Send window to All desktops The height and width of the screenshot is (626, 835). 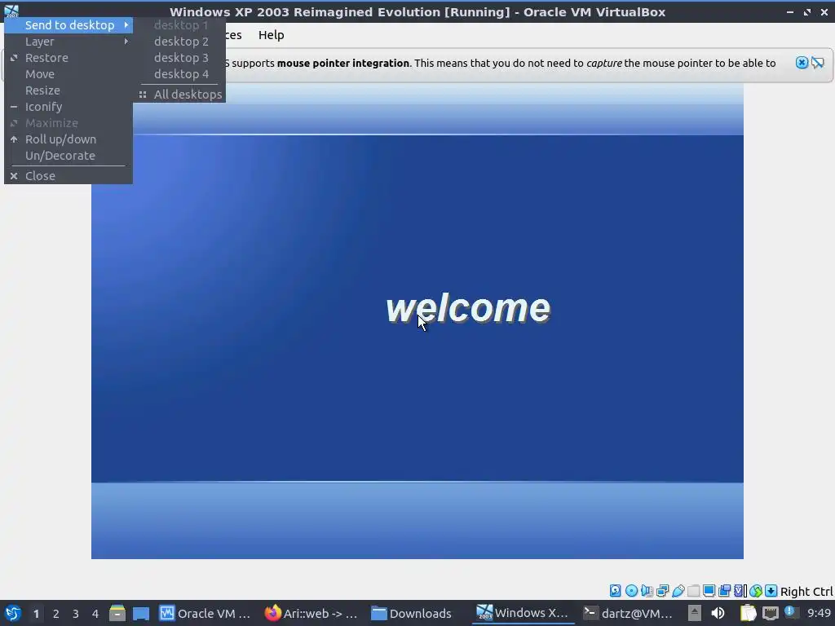coord(179,95)
